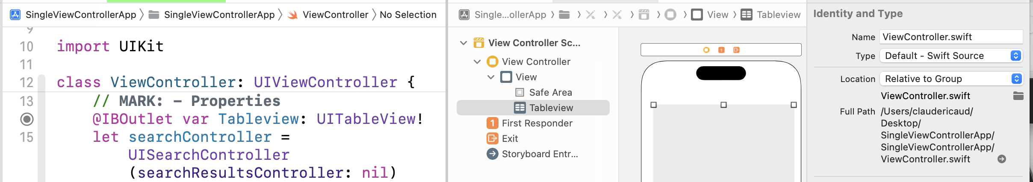
Task: Click the Swift file icon in breadcrumb
Action: (x=293, y=15)
